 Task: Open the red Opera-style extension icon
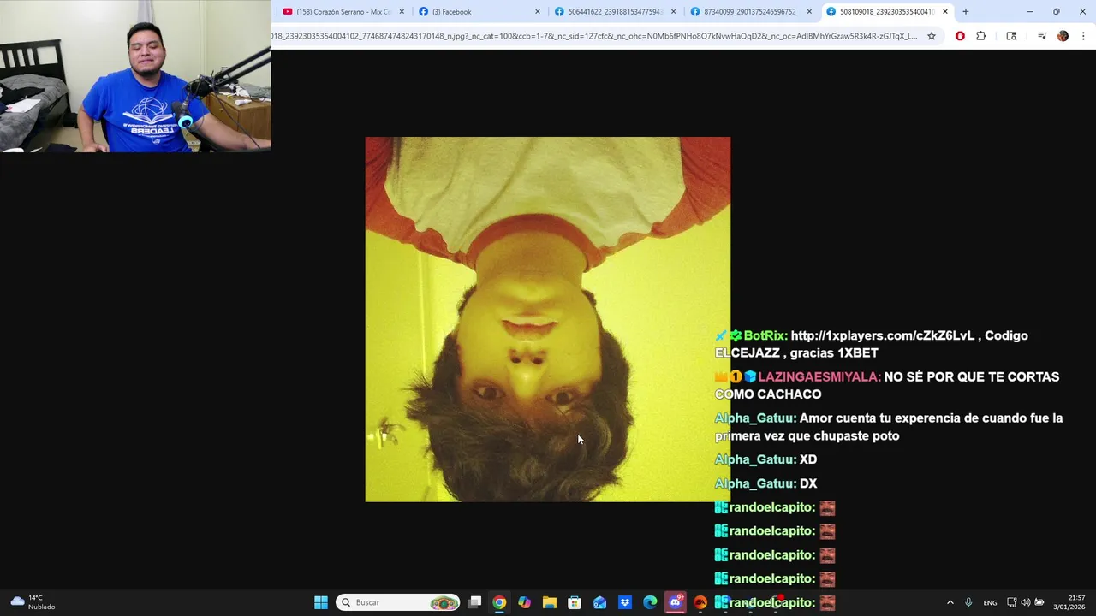click(x=960, y=36)
